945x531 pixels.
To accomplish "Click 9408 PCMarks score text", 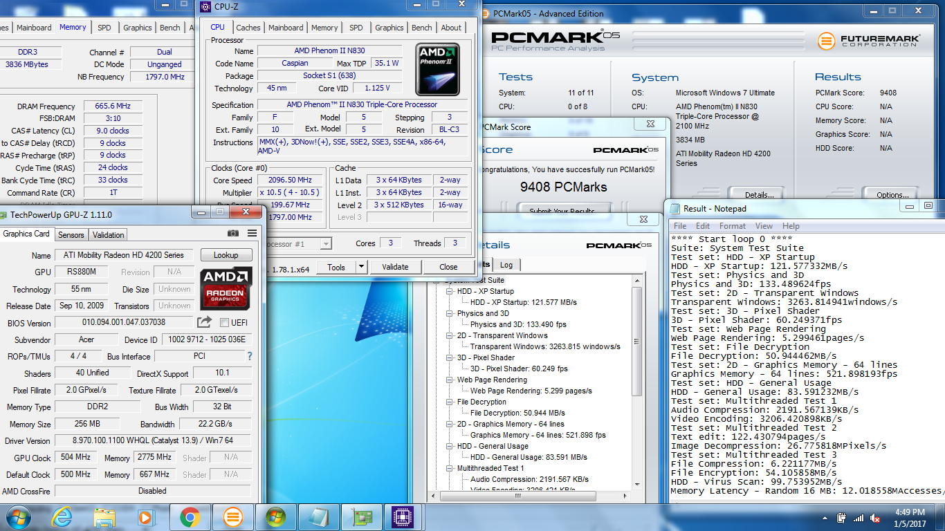I will pyautogui.click(x=563, y=187).
